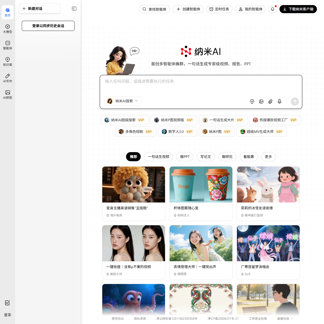Click the image upload icon in input box
This screenshot has width=324, height=324.
(x=261, y=102)
